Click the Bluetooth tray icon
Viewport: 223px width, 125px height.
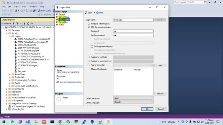click(x=183, y=122)
